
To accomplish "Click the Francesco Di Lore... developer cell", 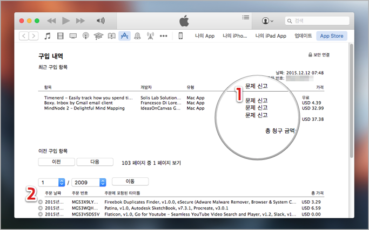I will click(x=161, y=103).
